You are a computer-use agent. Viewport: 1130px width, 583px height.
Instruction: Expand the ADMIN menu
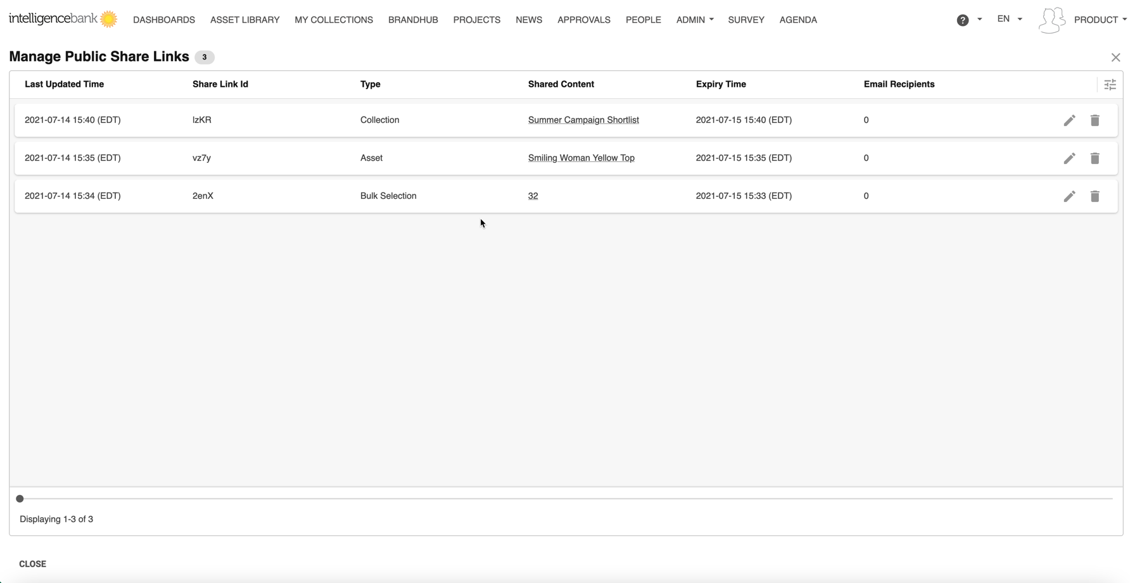click(x=695, y=20)
